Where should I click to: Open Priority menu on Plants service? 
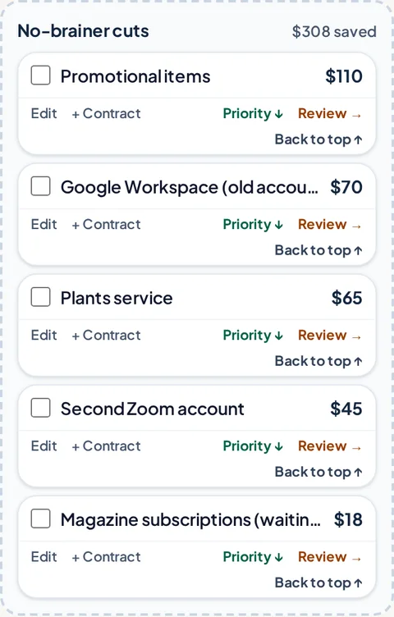tap(253, 336)
